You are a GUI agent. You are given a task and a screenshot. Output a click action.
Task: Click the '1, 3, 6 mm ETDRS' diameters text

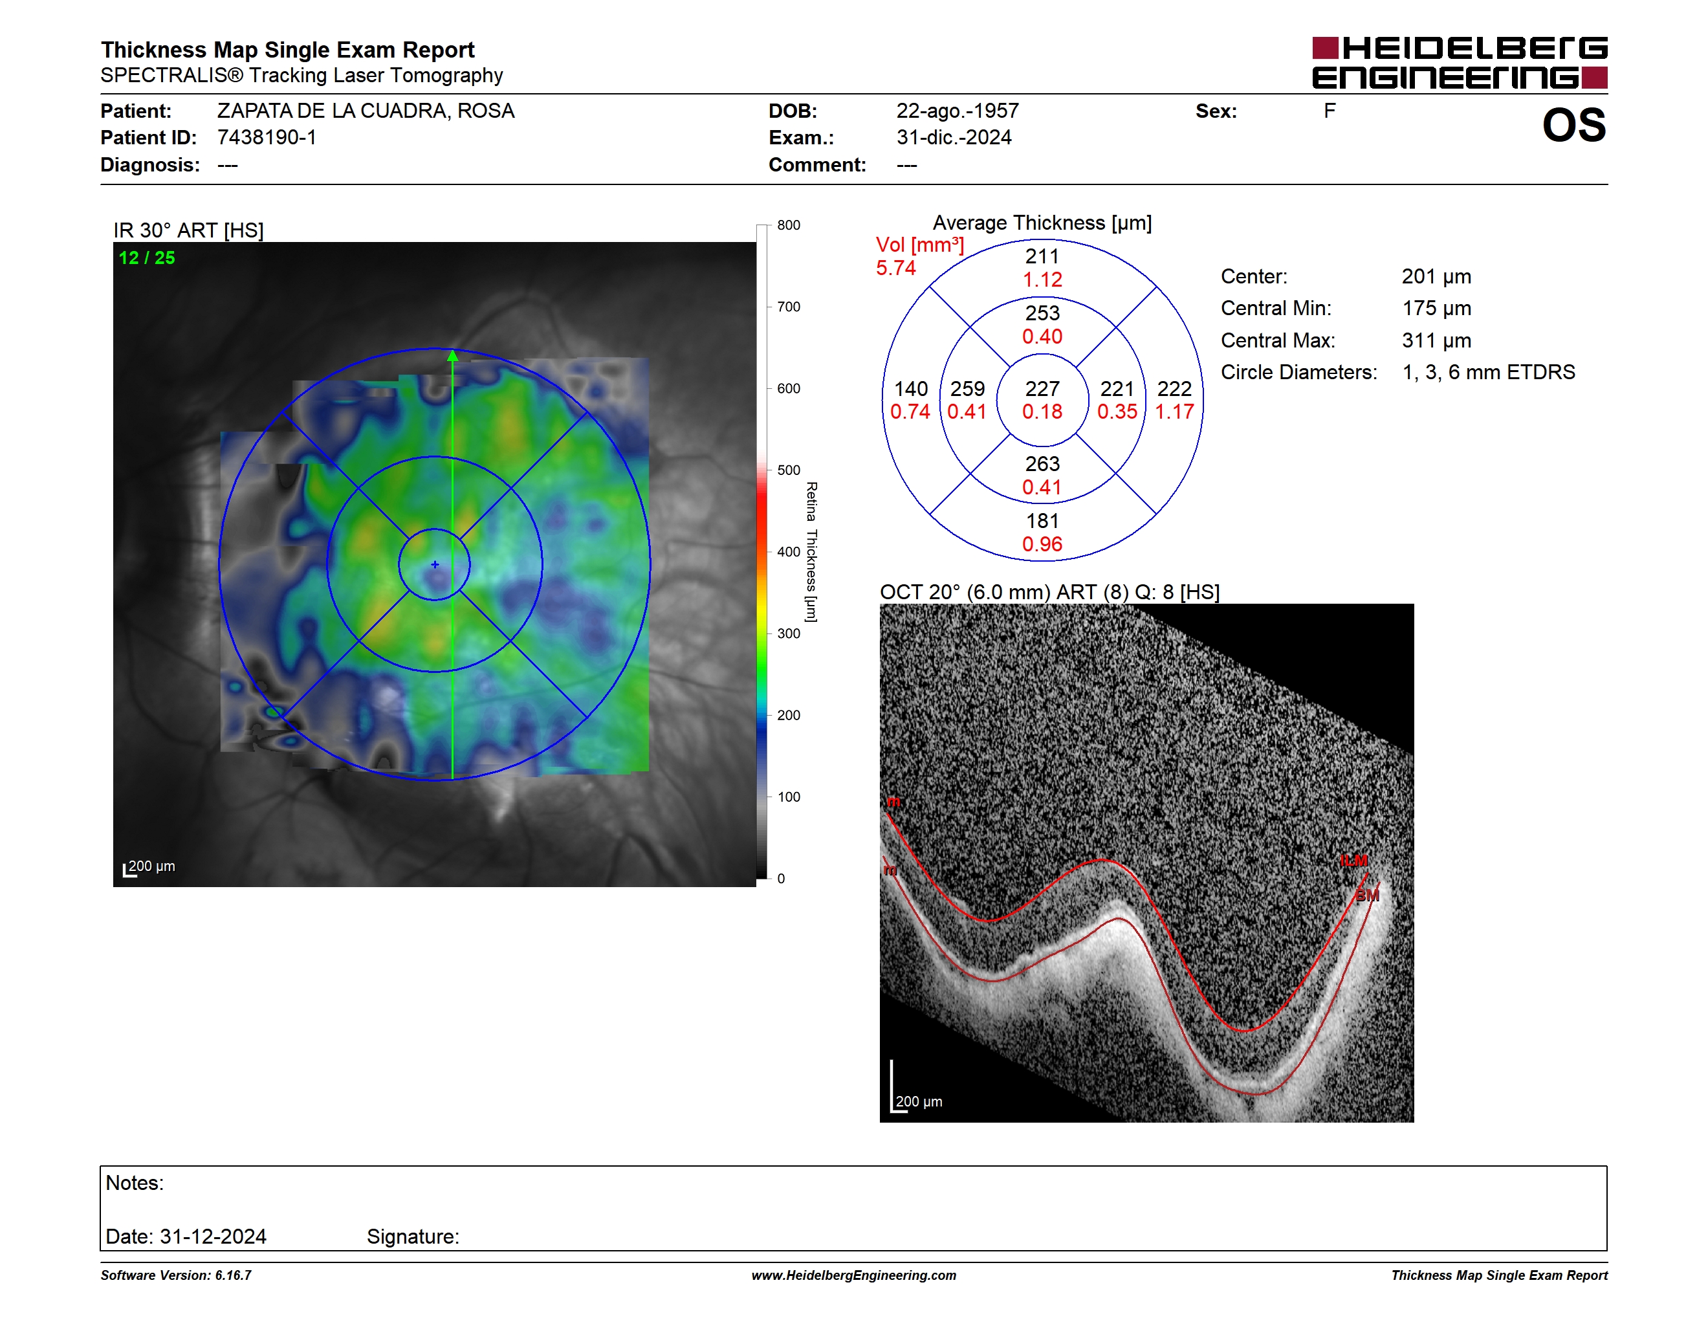pyautogui.click(x=1489, y=372)
